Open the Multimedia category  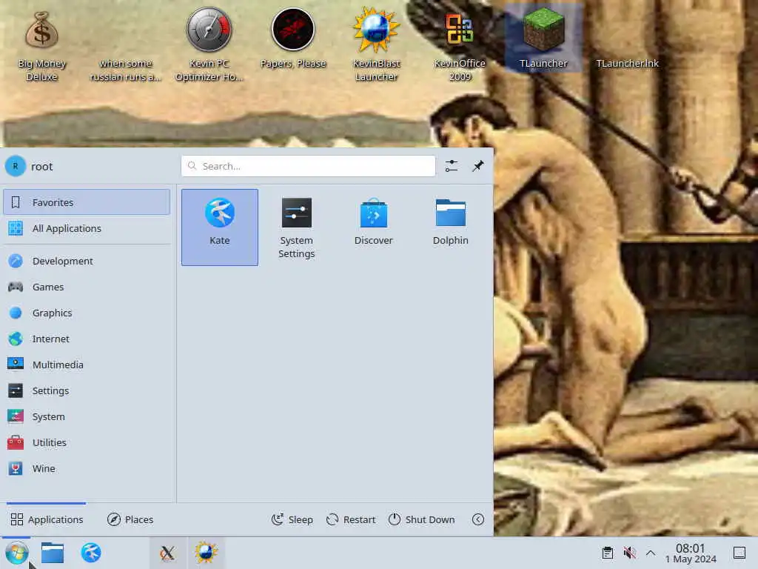click(87, 365)
